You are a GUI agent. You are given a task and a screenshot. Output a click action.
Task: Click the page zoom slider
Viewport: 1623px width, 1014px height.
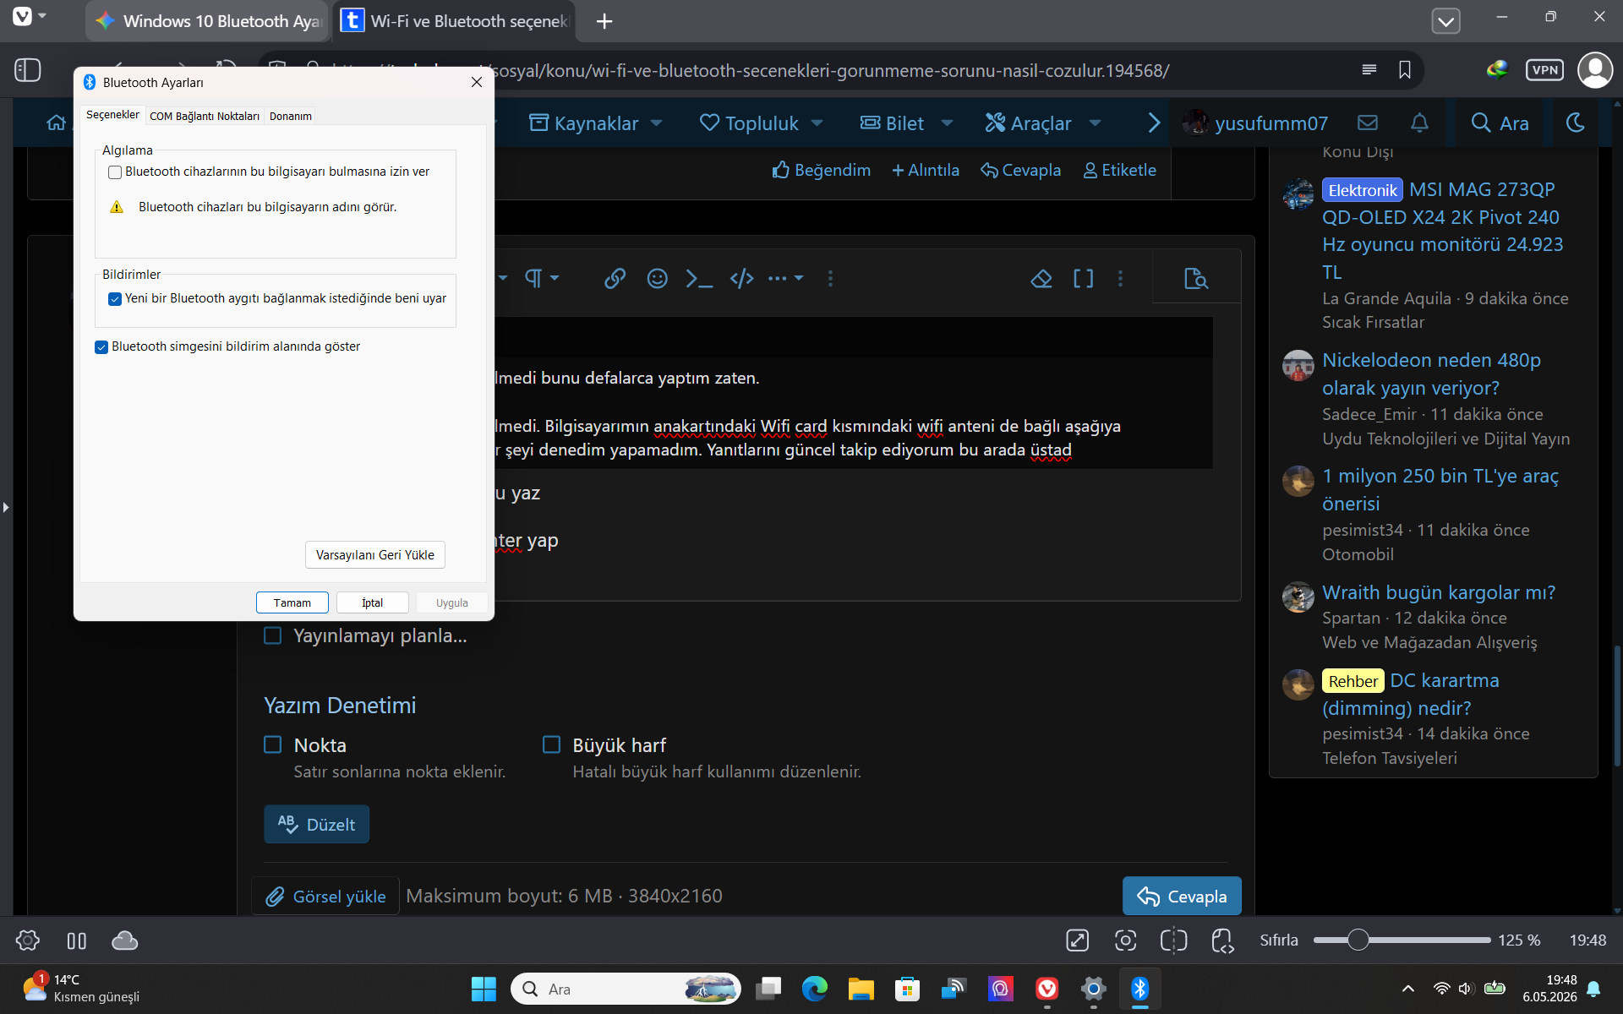pyautogui.click(x=1402, y=940)
